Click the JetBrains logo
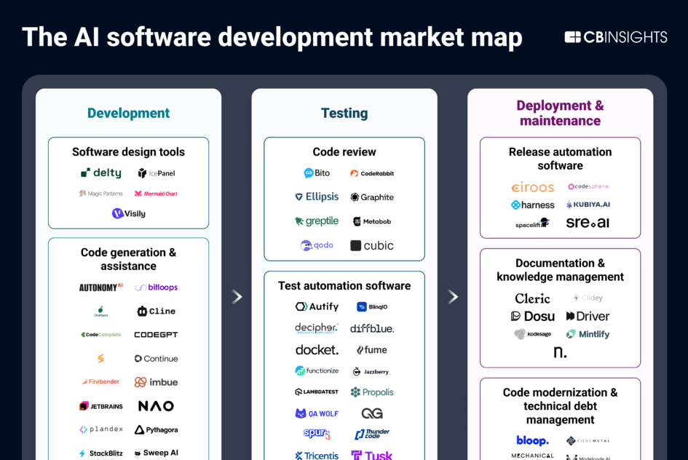Screen dimensions: 688x460 100,406
